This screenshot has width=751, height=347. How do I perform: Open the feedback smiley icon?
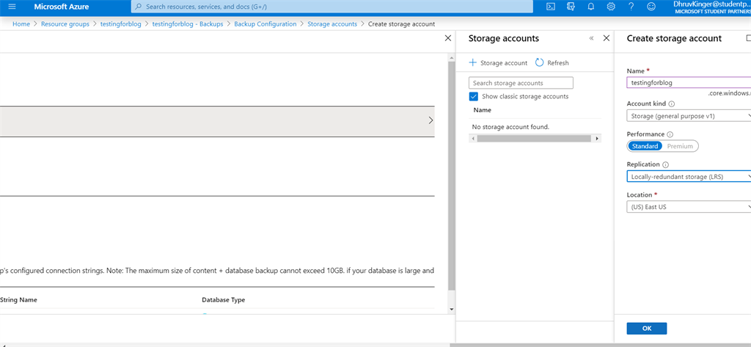[x=651, y=7]
